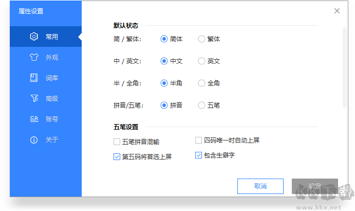This screenshot has height=211, width=355.
Task: Select the 半角 radio option
Action: [164, 83]
